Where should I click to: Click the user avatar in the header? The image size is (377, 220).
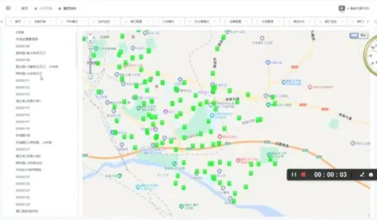341,8
